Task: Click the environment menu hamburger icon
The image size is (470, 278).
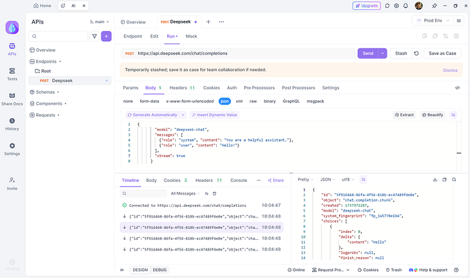Action: coord(459,21)
